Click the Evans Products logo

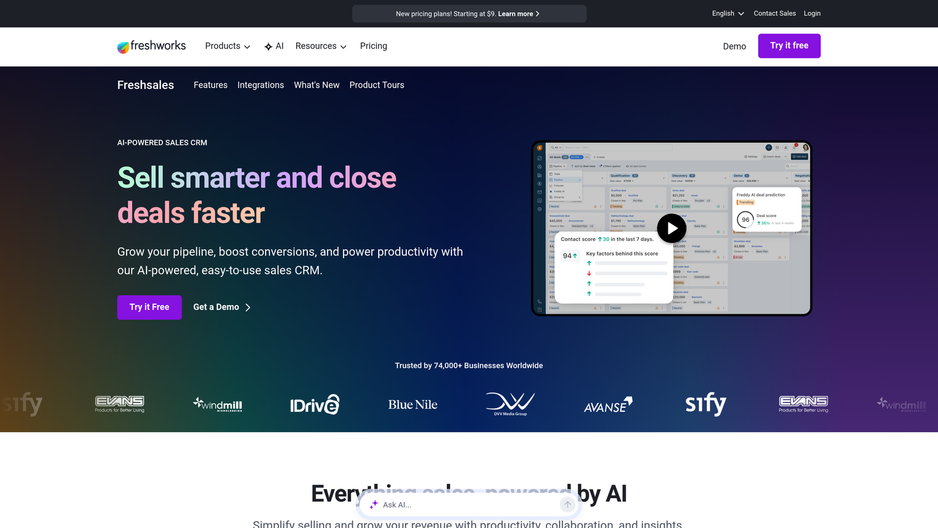click(x=120, y=404)
